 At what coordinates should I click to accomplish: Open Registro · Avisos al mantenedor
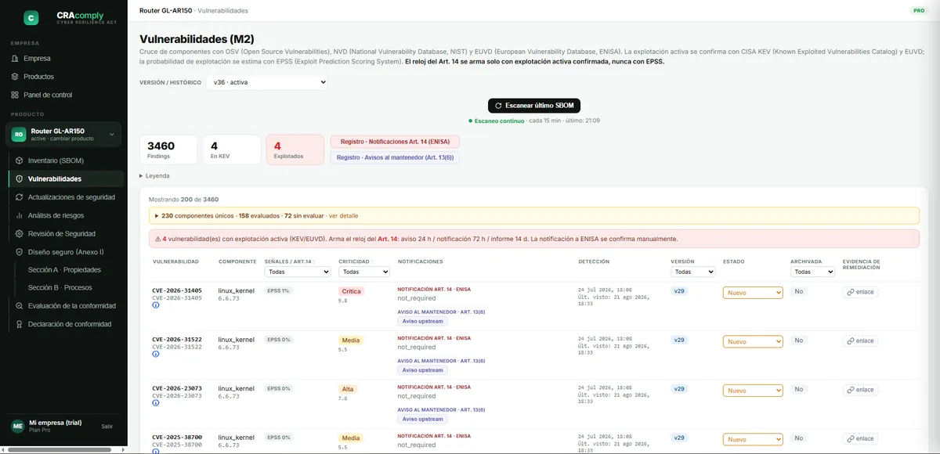pos(394,157)
